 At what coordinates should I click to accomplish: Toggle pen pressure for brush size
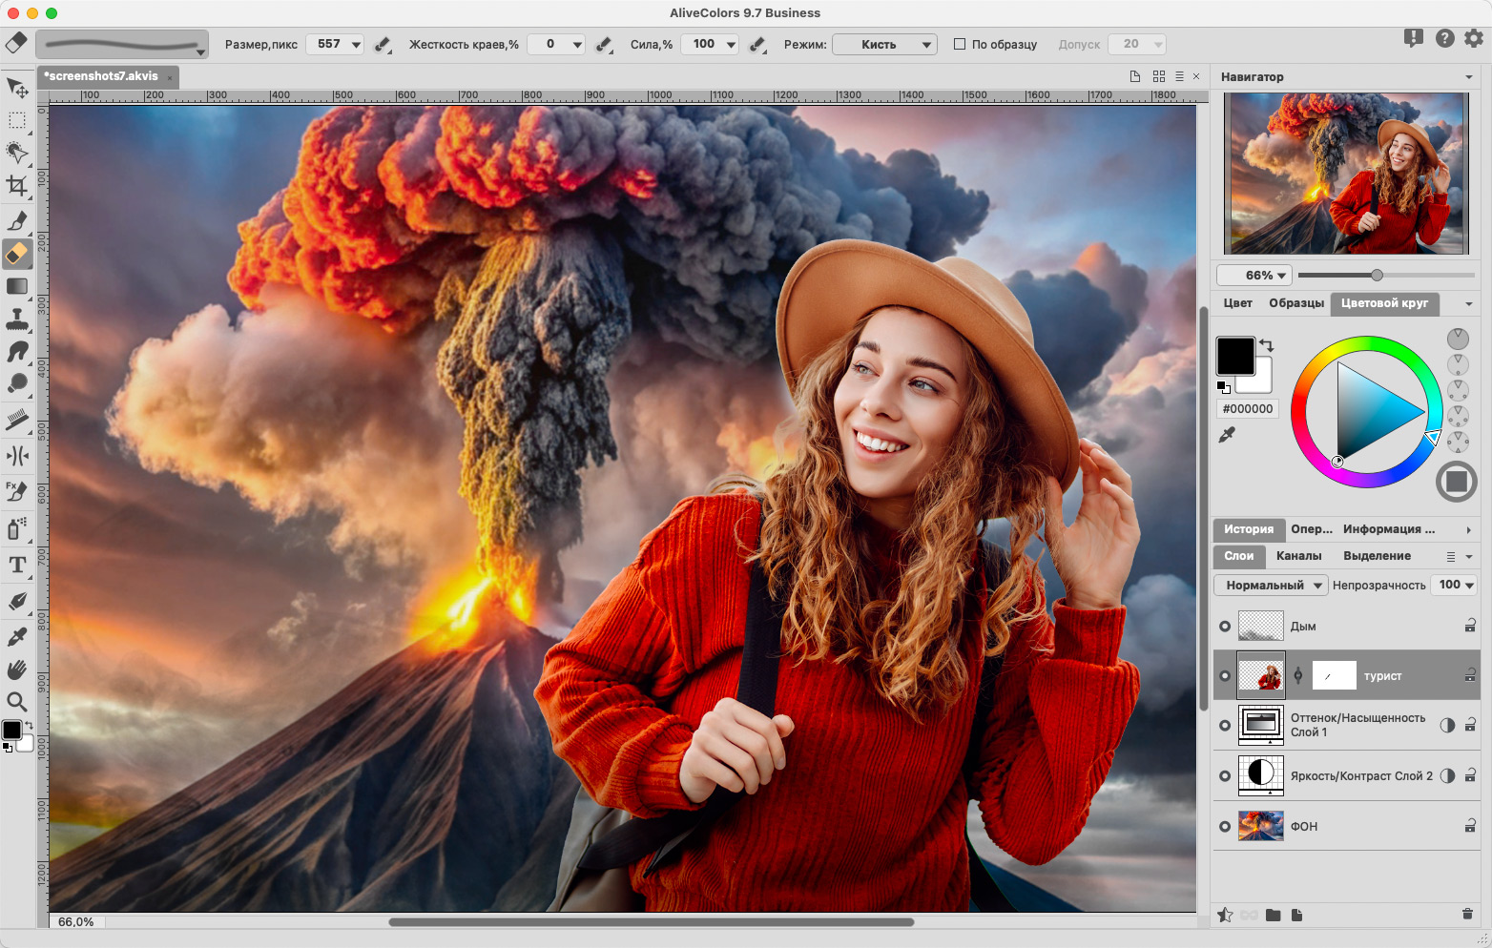click(x=383, y=44)
